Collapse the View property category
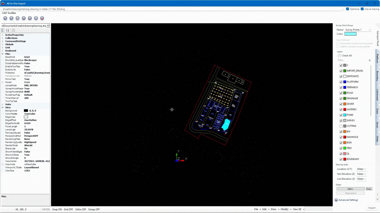380x213 pixels. tap(3, 107)
